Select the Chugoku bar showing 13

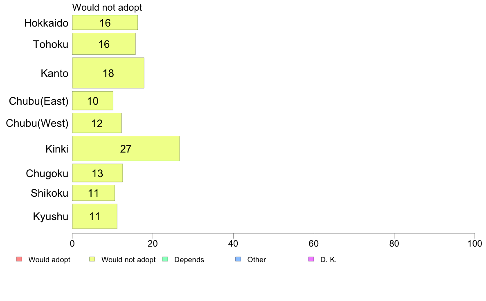click(97, 173)
